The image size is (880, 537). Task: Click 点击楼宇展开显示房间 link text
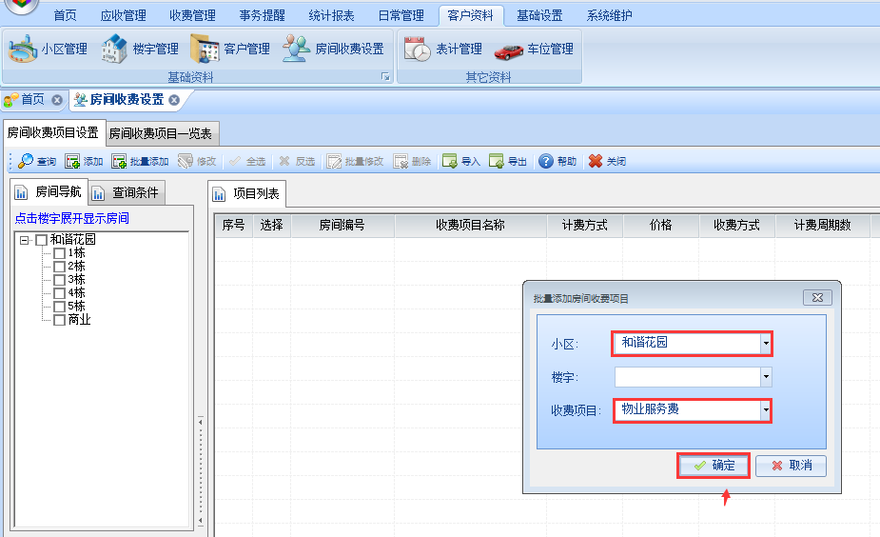coord(72,218)
